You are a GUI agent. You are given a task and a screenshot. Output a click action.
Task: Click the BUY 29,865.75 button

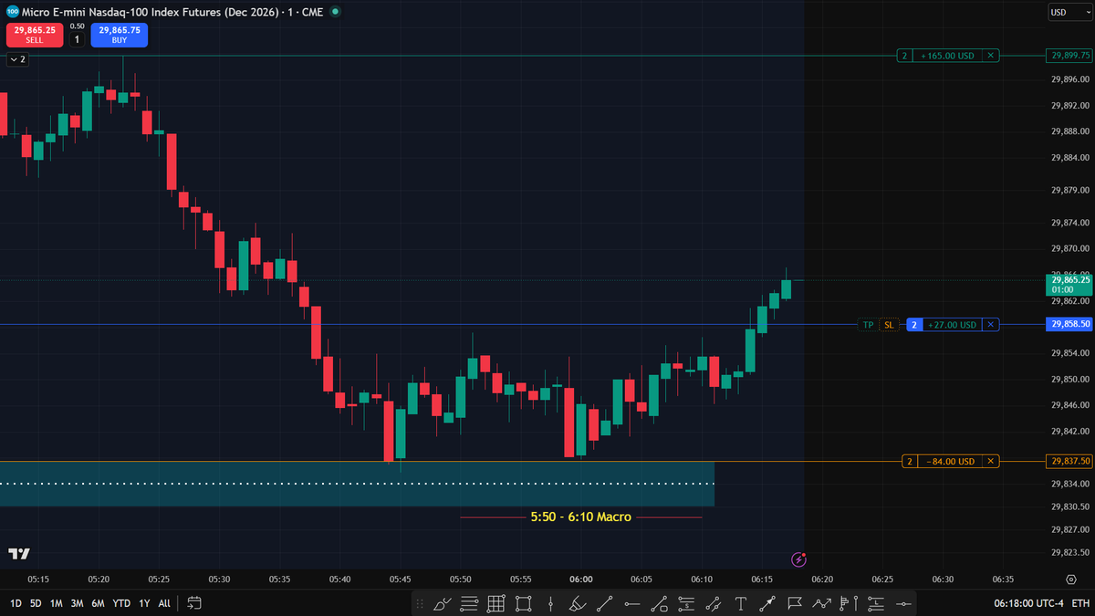119,35
